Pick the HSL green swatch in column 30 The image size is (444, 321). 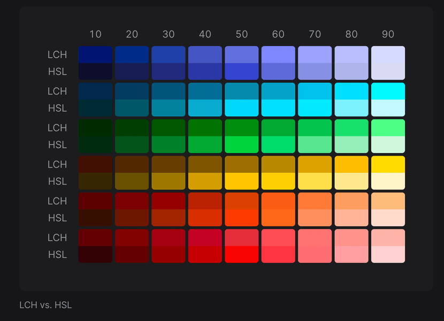(169, 144)
